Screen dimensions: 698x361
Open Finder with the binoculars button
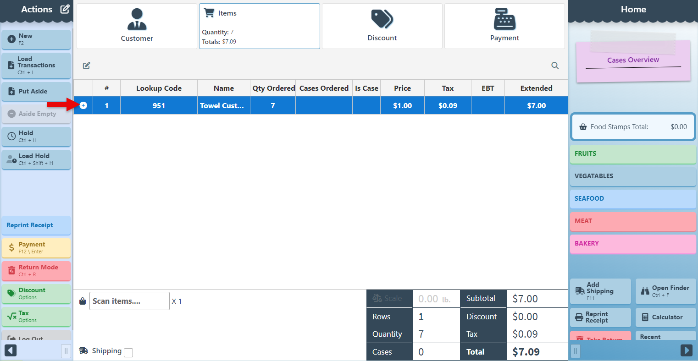pyautogui.click(x=665, y=291)
